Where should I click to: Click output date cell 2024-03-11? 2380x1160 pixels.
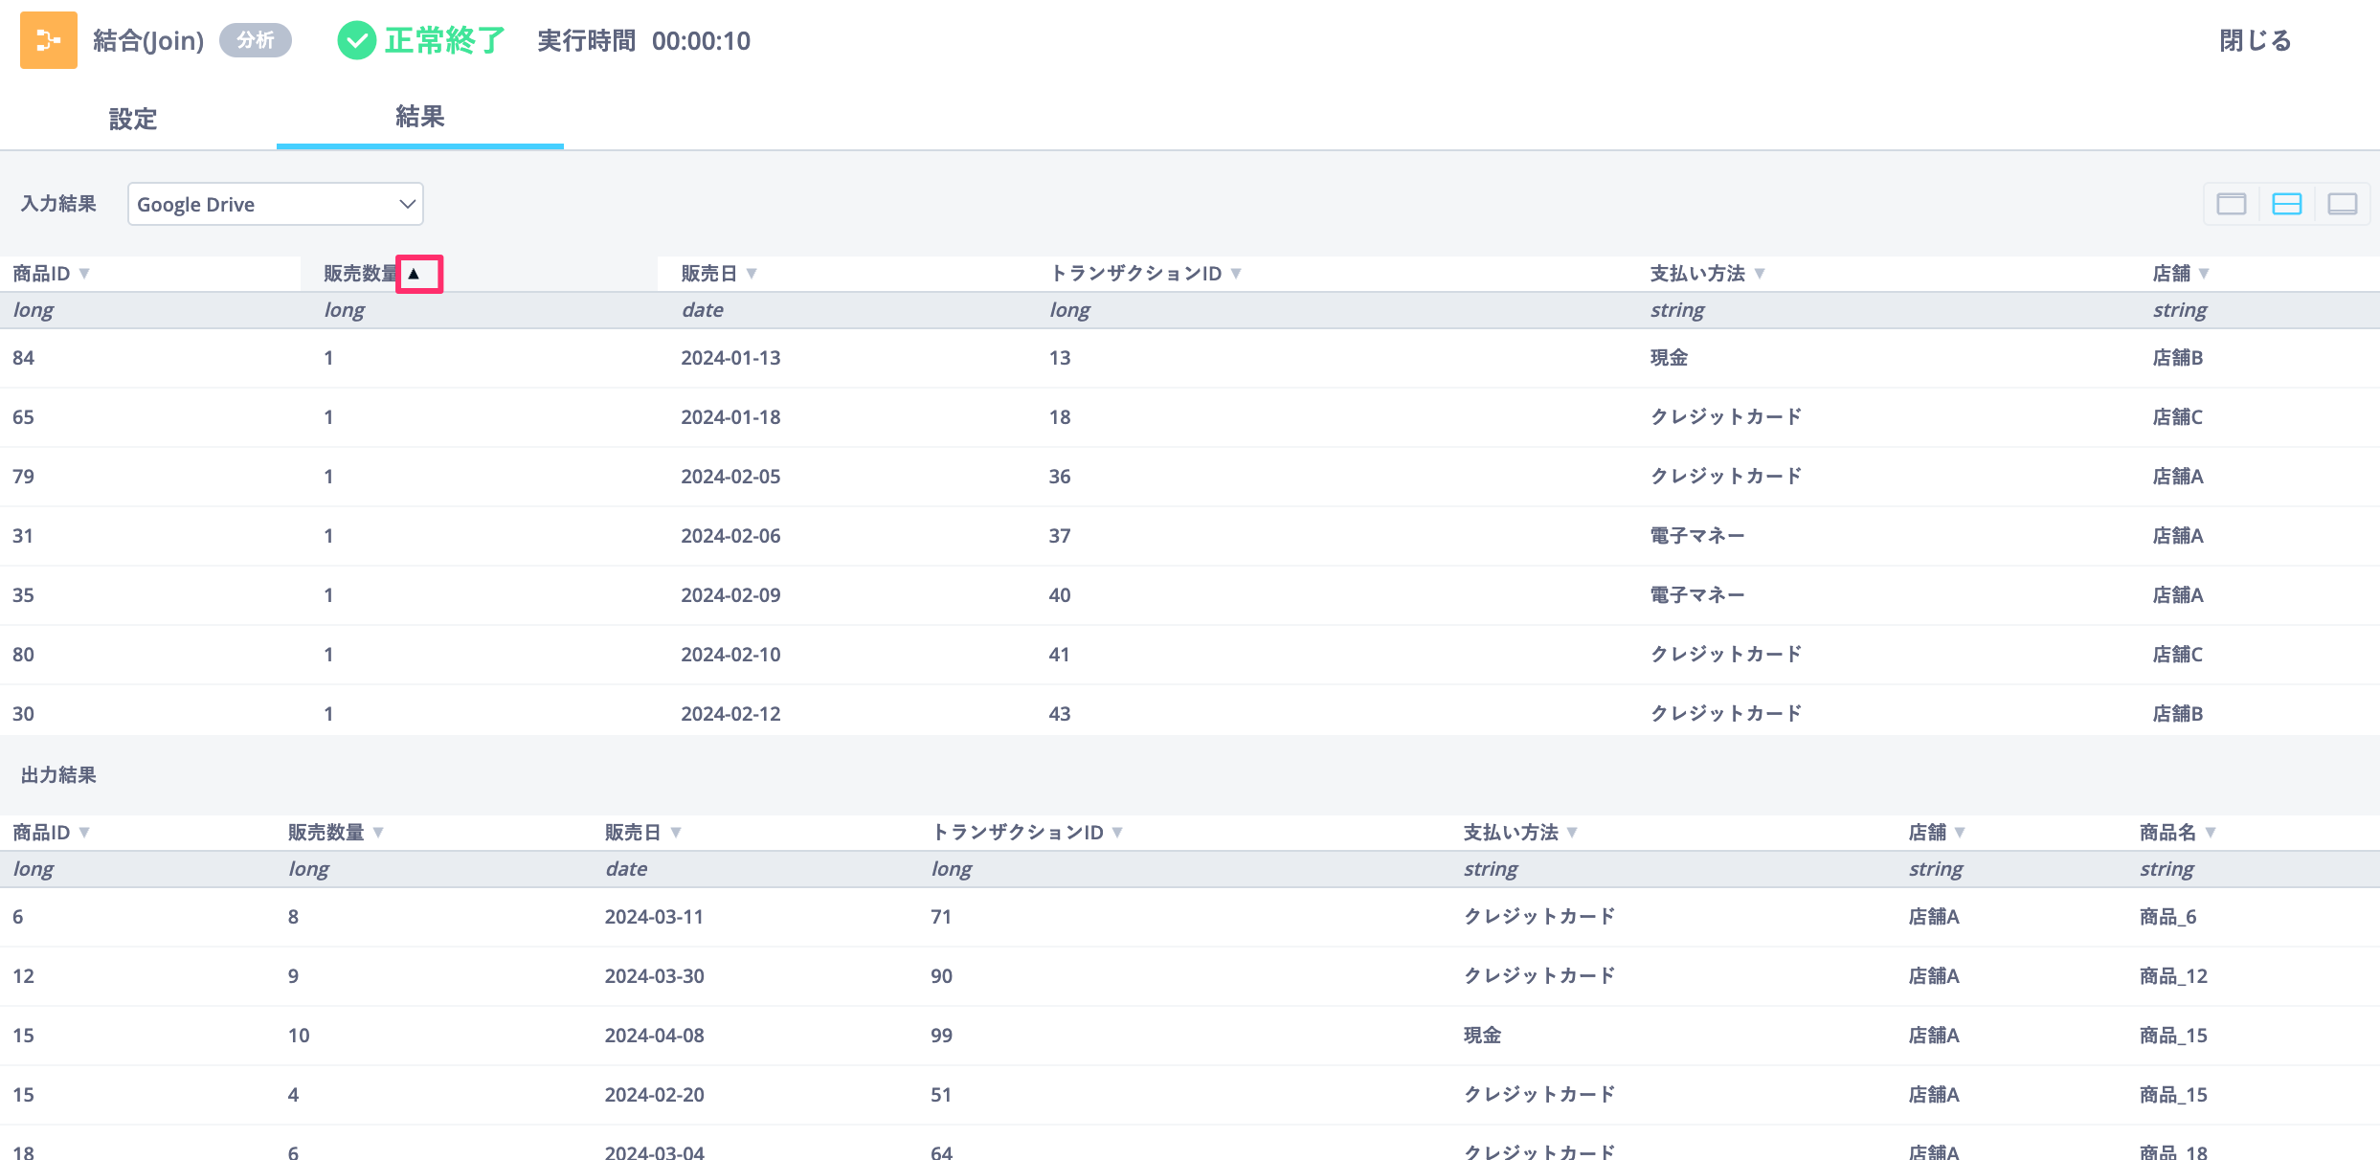654,917
